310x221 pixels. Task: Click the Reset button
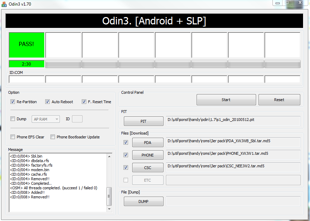[x=279, y=100]
